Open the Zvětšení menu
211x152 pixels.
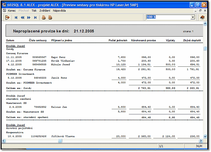pyautogui.click(x=45, y=11)
